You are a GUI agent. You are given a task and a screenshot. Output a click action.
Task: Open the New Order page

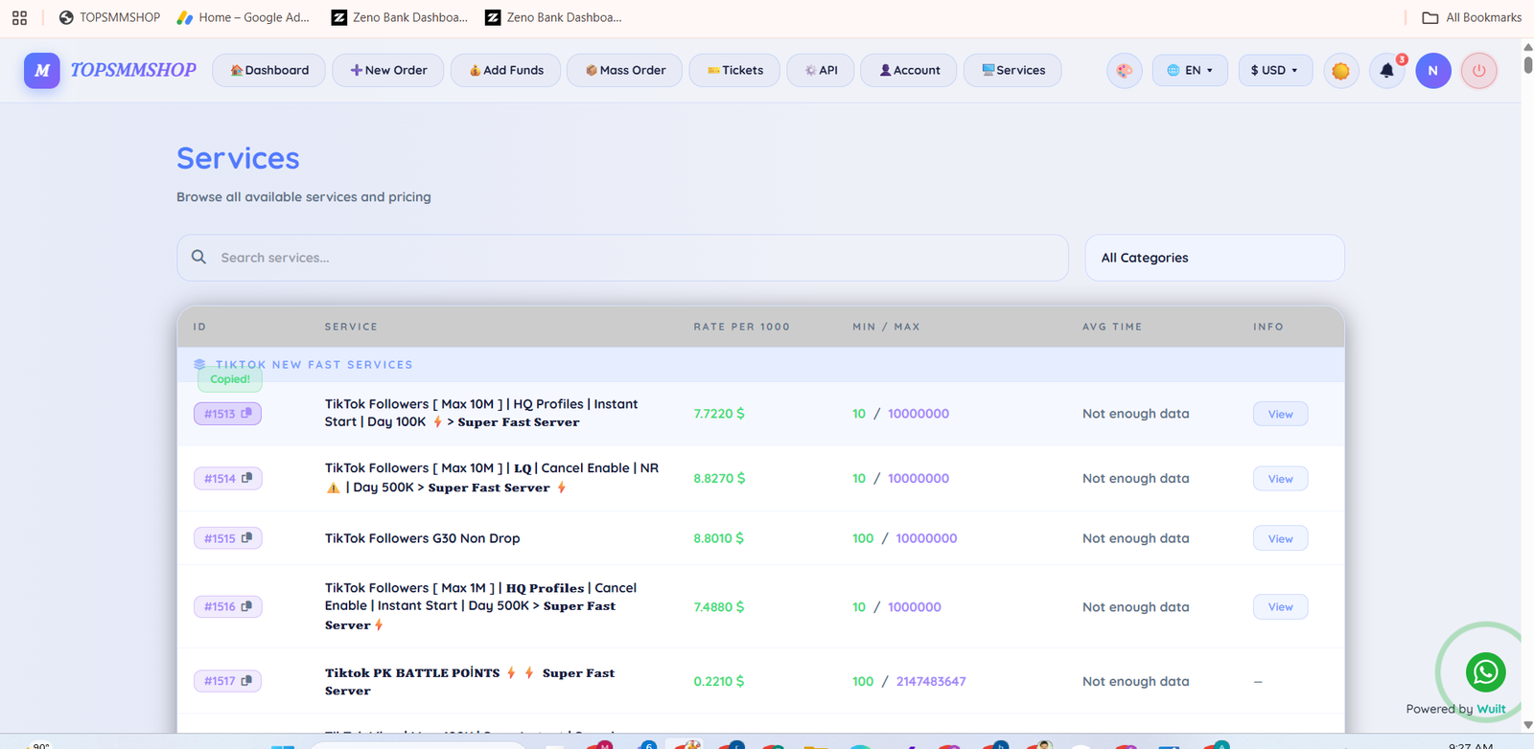[388, 70]
